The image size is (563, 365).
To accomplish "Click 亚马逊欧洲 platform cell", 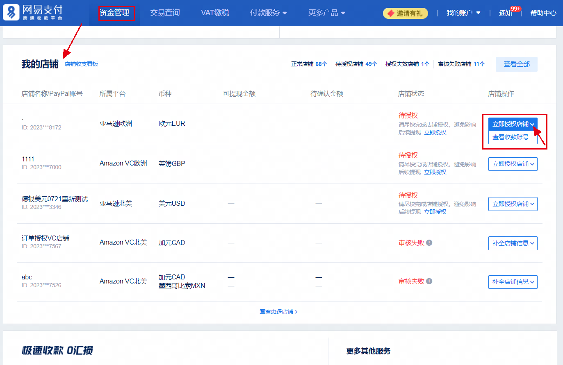I will (x=116, y=124).
